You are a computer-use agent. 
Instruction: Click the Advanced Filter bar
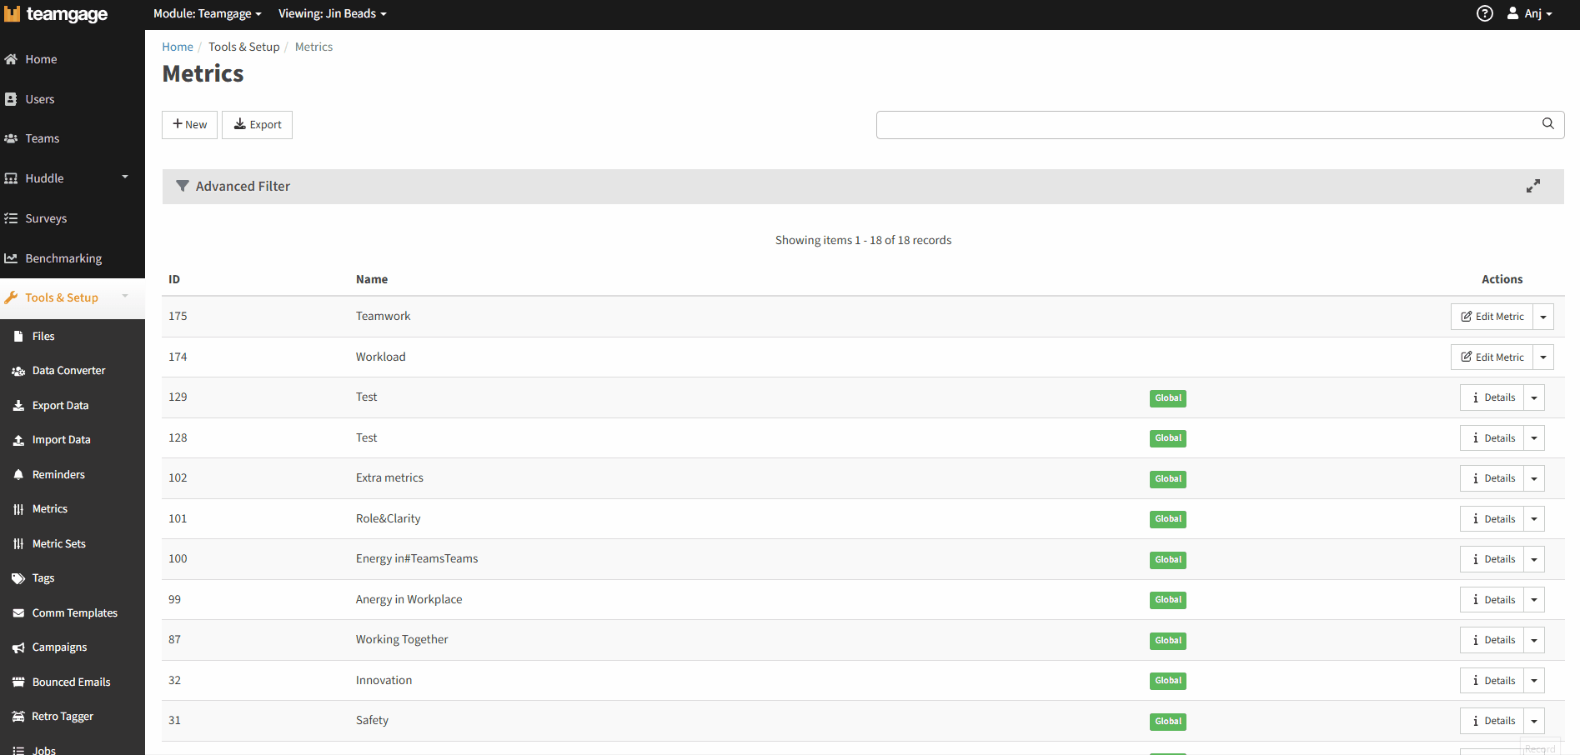(863, 187)
